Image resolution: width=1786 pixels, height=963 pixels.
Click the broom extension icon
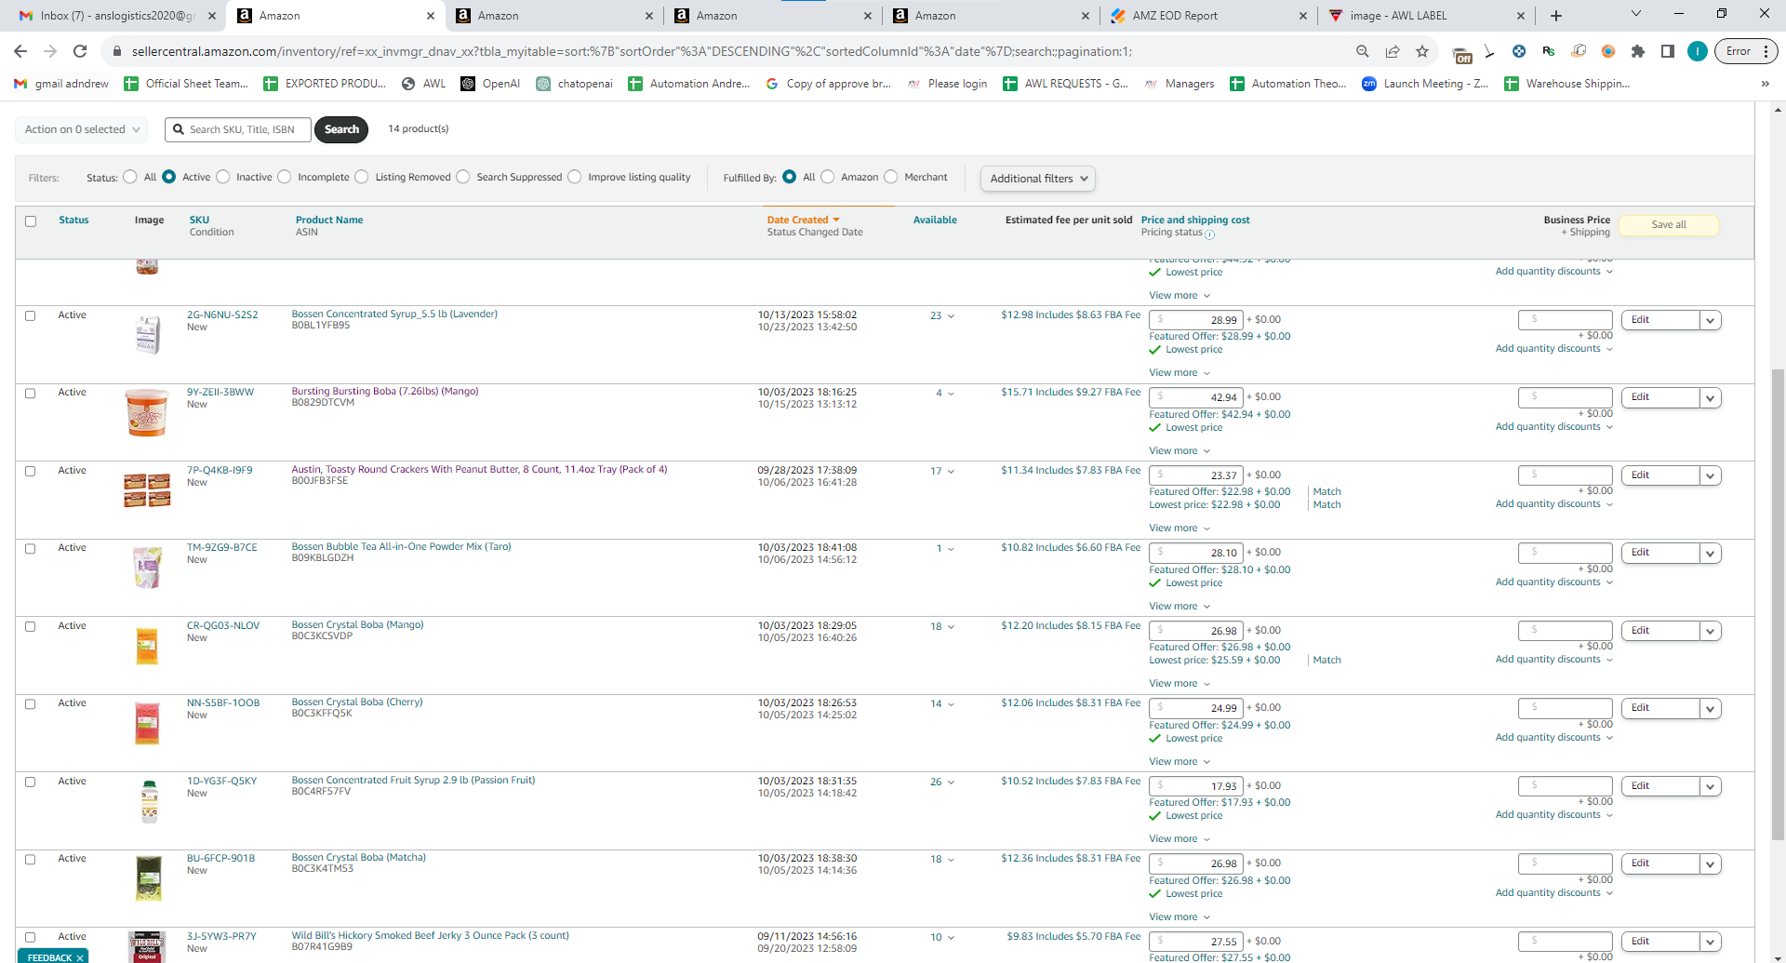pyautogui.click(x=1489, y=51)
